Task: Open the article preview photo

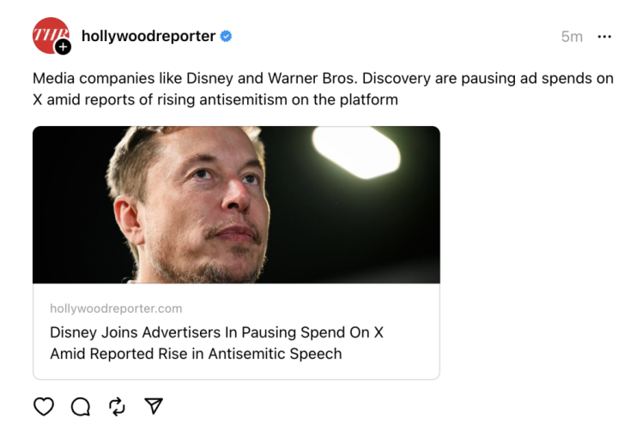Action: point(236,204)
